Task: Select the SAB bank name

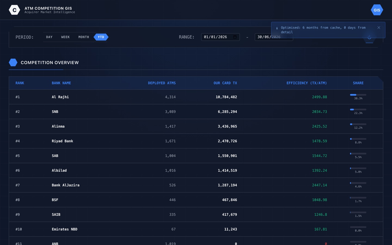Action: click(55, 156)
